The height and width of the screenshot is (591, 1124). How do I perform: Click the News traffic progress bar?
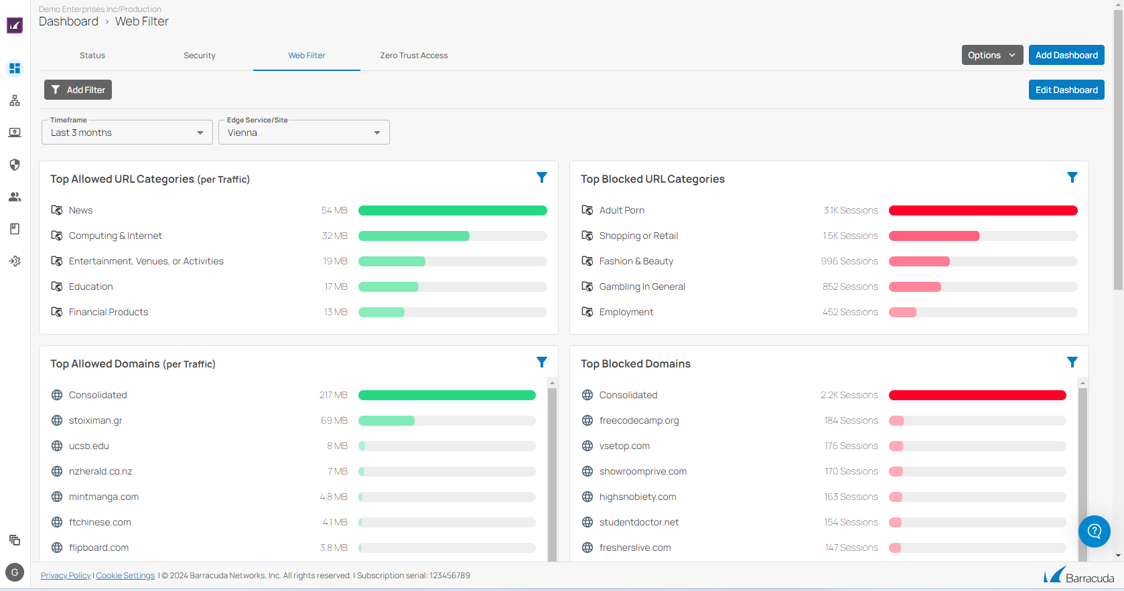pyautogui.click(x=453, y=210)
